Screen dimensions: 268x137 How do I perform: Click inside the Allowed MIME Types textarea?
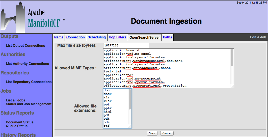point(167,68)
